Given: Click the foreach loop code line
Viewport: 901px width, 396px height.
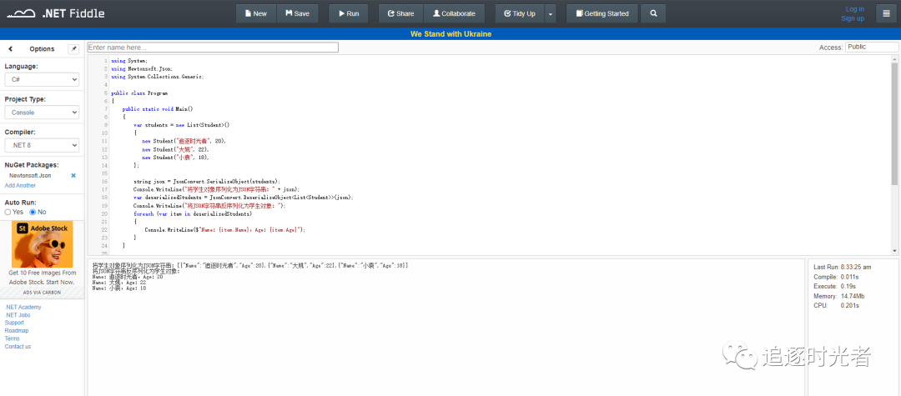Looking at the screenshot, I should click(193, 213).
